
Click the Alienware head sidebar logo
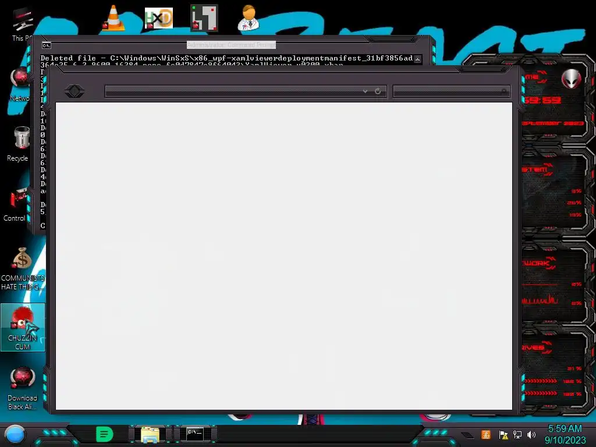[571, 79]
